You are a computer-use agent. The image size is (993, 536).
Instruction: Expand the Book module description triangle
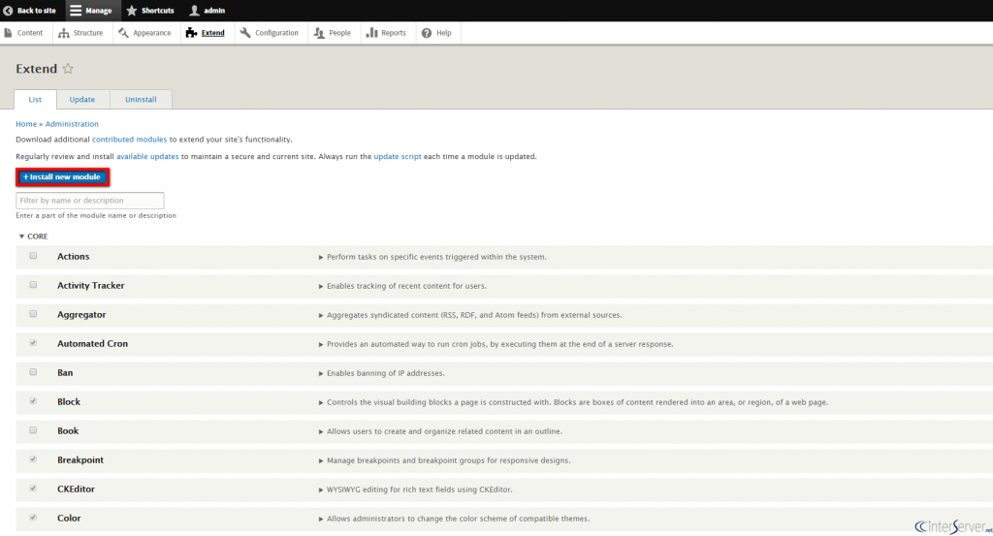click(x=321, y=431)
